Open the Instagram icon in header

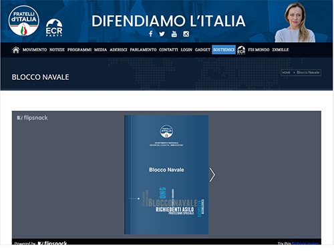[186, 34]
